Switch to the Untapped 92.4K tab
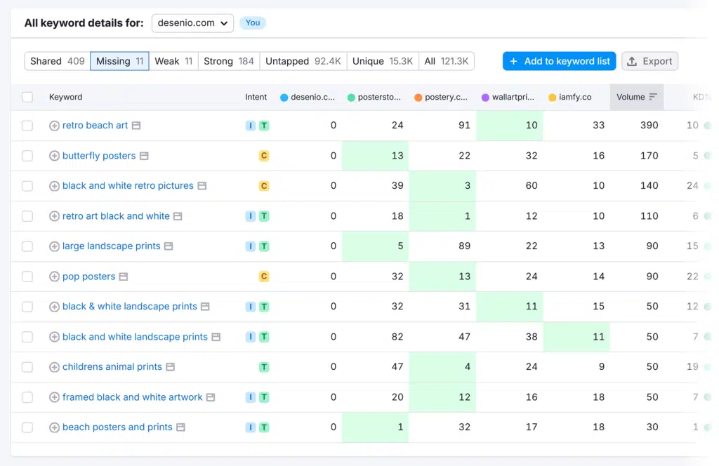 [303, 61]
